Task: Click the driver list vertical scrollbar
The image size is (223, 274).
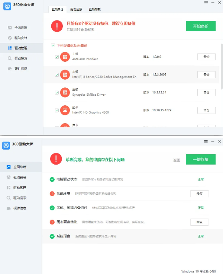Action: [222, 67]
